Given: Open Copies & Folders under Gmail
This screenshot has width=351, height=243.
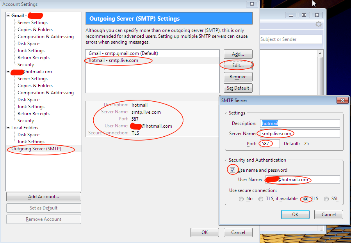Looking at the screenshot, I should (35, 30).
